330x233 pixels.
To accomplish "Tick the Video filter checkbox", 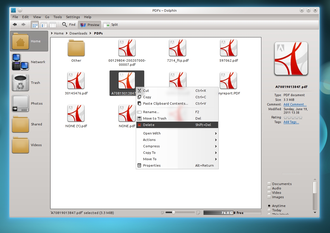I will pos(269,192).
